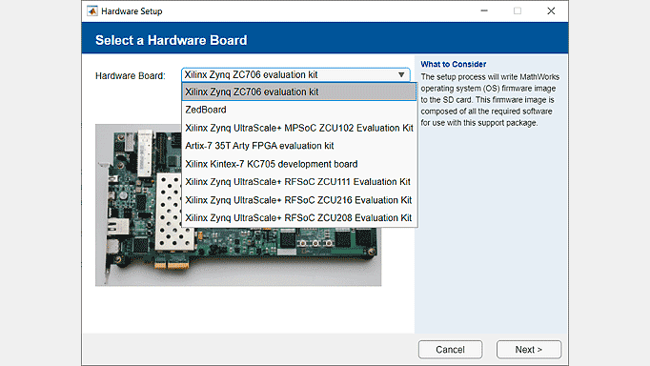Maximize the Hardware Setup window
The width and height of the screenshot is (650, 366).
(518, 10)
